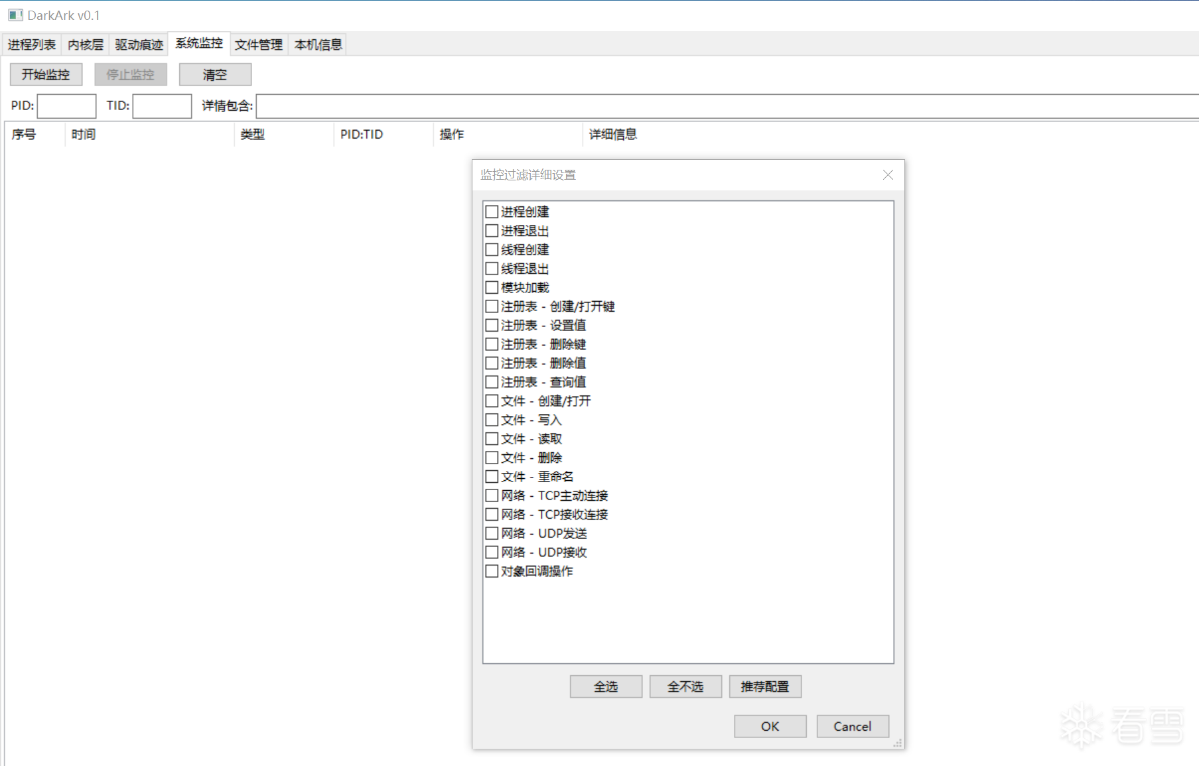Go to the 文件管理 tab
The width and height of the screenshot is (1199, 766).
pos(259,44)
